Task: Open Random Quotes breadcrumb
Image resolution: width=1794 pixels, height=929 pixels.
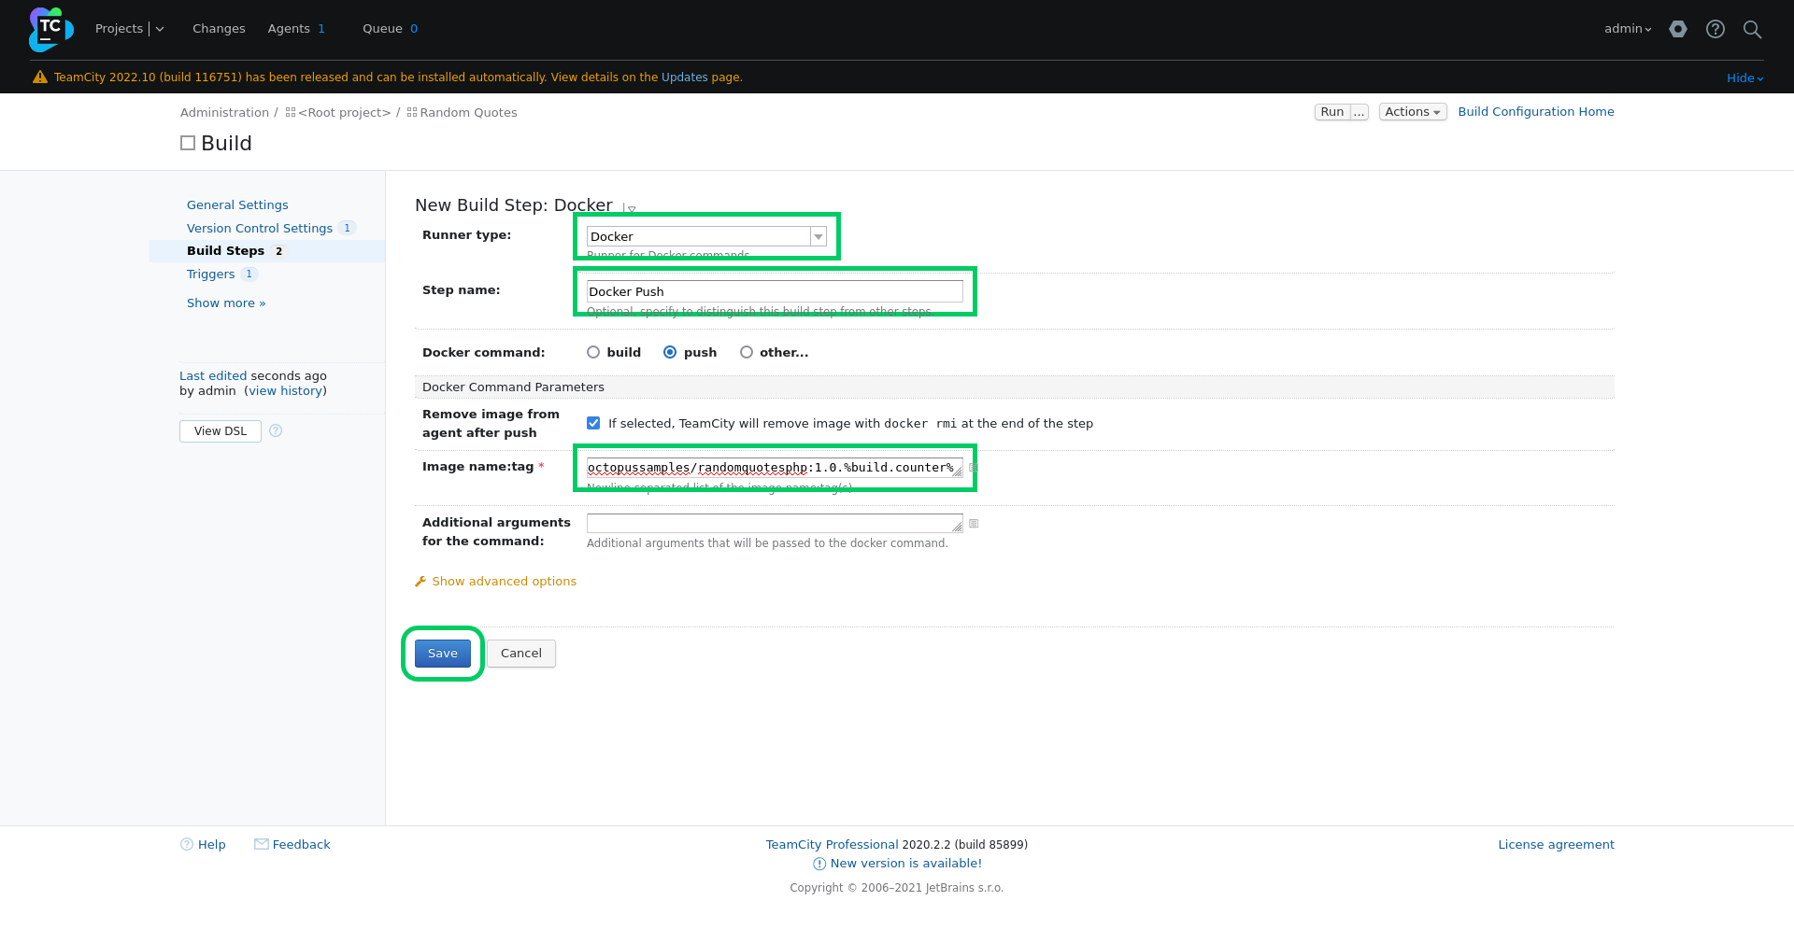Action: click(x=468, y=113)
